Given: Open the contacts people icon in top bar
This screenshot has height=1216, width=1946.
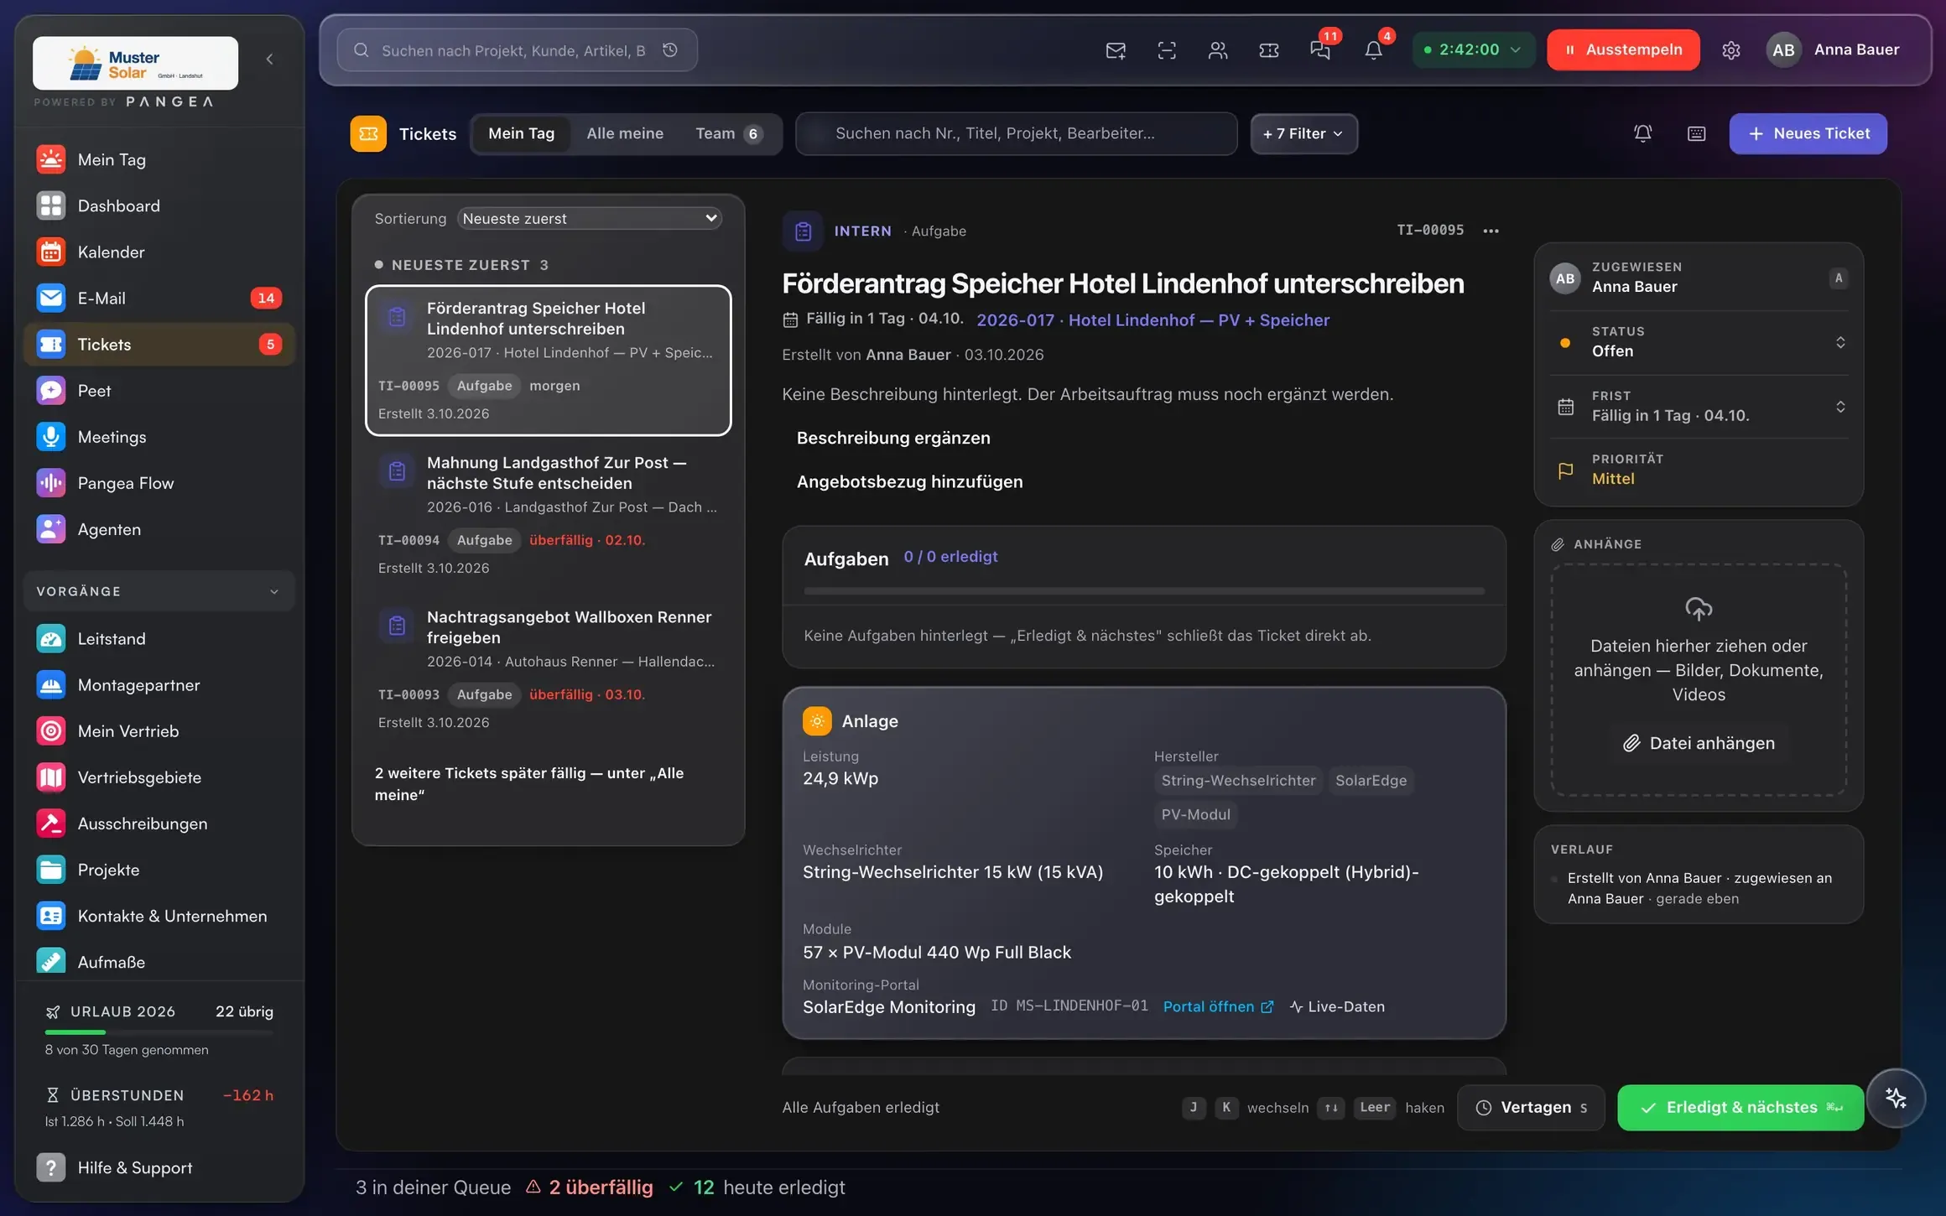Looking at the screenshot, I should (x=1218, y=50).
